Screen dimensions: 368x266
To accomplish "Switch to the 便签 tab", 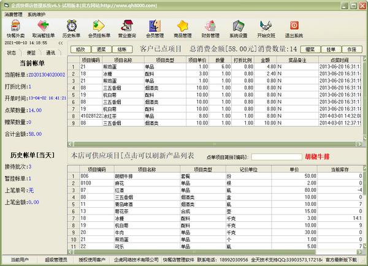I will click(x=32, y=53).
